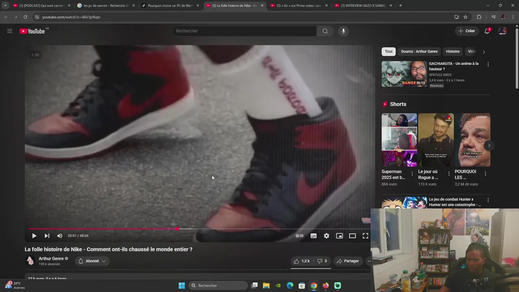Like the video with 1,2 k
519x292 pixels.
coord(302,261)
